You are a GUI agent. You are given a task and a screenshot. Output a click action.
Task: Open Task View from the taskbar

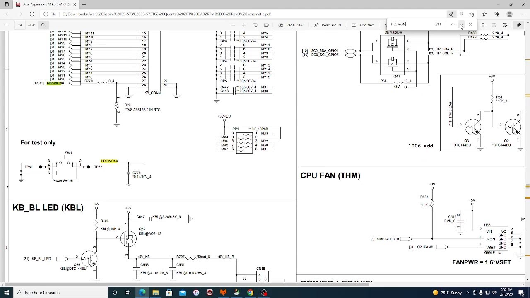click(128, 293)
